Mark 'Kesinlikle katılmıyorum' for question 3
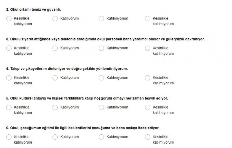The width and height of the screenshot is (232, 148). pyautogui.click(x=148, y=48)
